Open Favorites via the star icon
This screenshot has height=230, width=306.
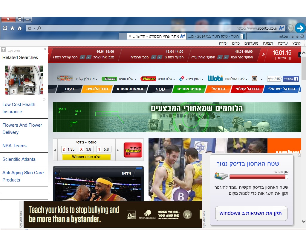(12, 28)
